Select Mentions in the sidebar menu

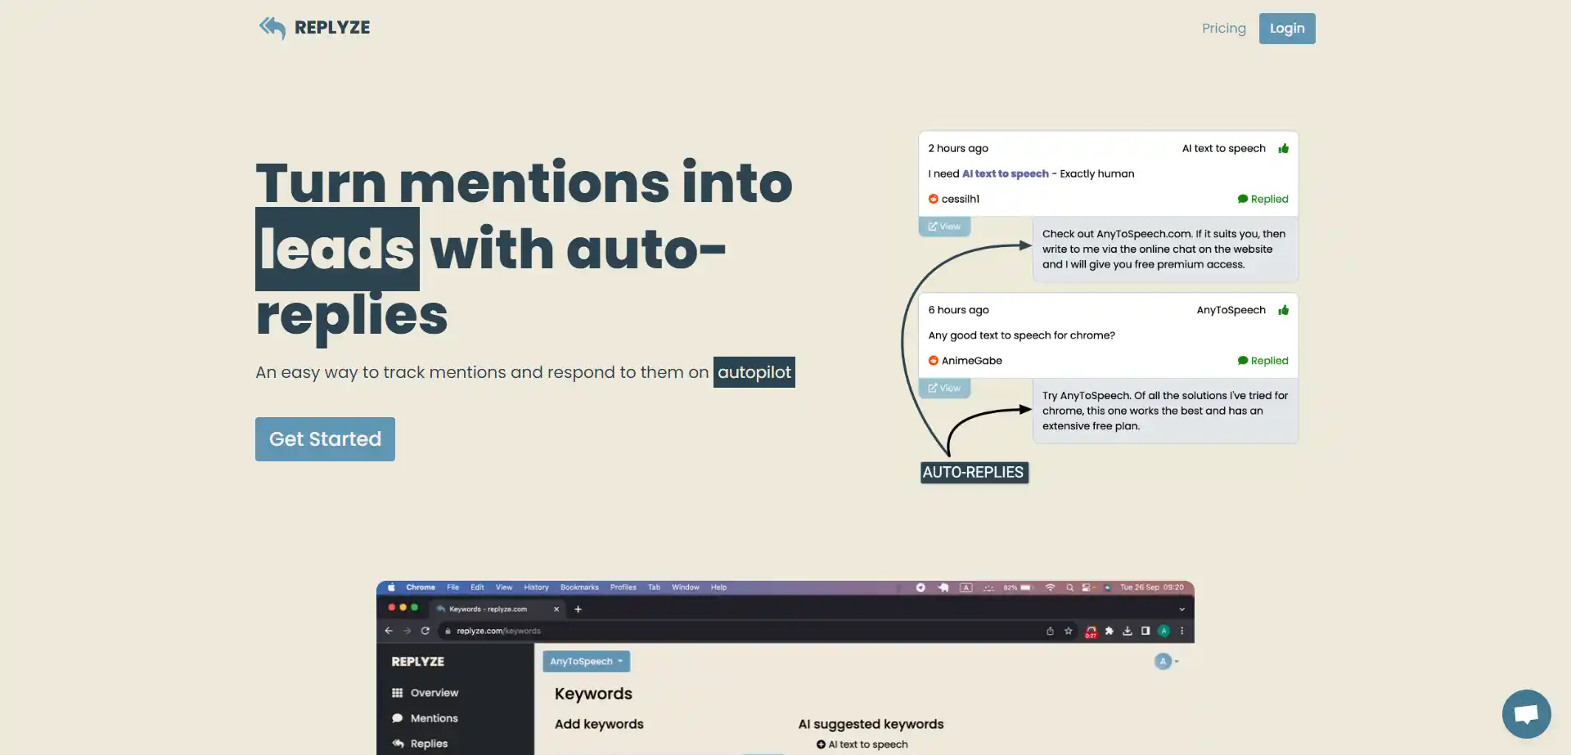pos(434,718)
